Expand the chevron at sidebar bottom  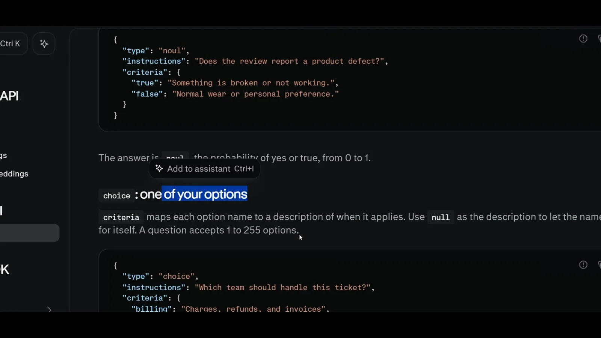tap(49, 309)
